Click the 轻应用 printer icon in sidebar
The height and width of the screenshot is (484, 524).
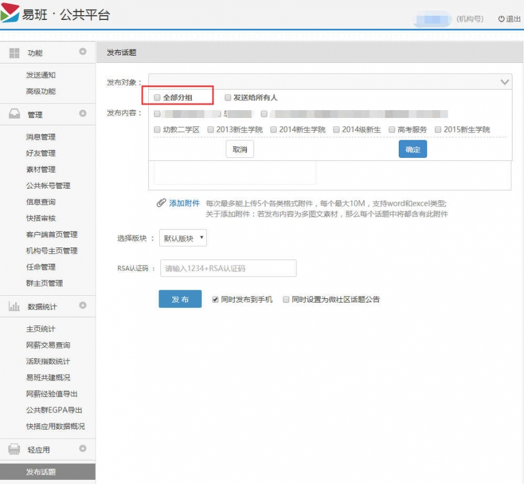[14, 450]
